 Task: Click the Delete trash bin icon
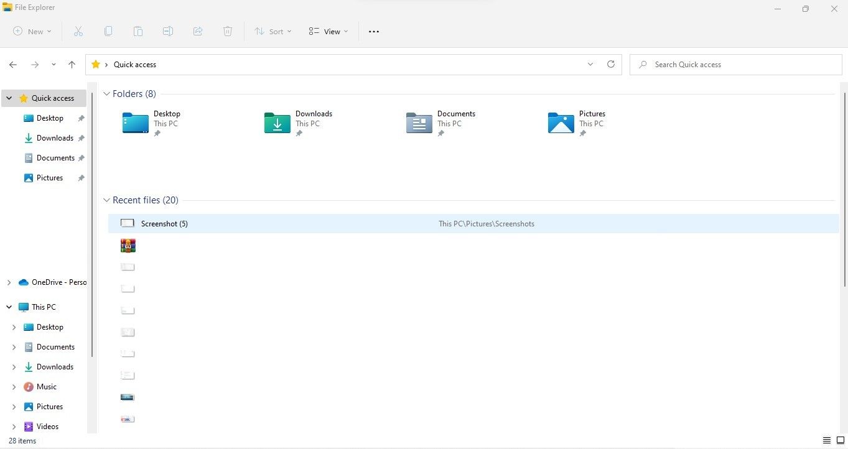point(228,32)
